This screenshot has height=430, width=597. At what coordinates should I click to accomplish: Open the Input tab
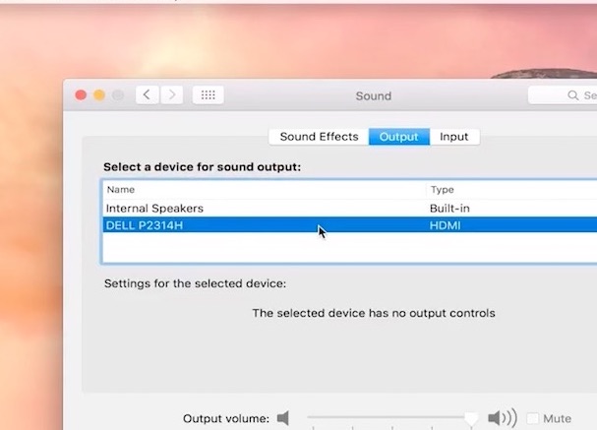click(x=454, y=137)
